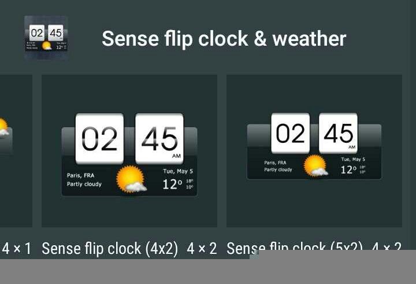Tap the Sense flip clock app icon
The image size is (416, 284).
click(x=46, y=38)
